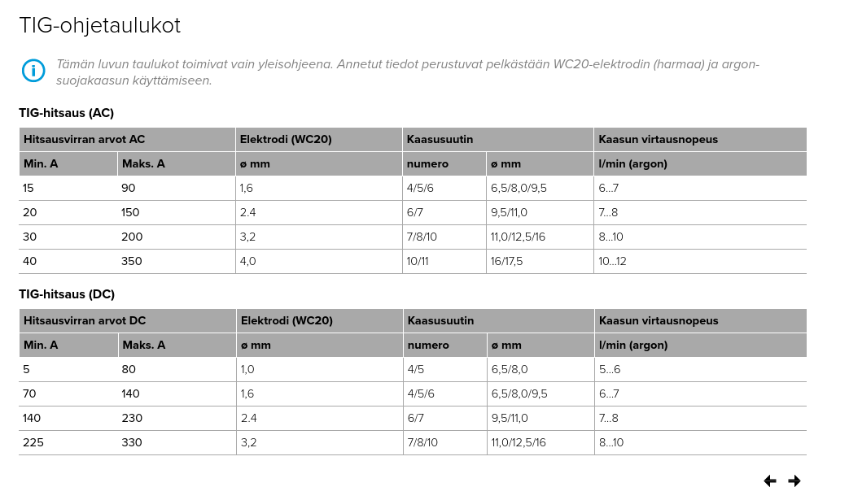Screen dimensions: 849x500
Task: Click the TIG-ohjetaulukot page heading
Action: point(100,26)
